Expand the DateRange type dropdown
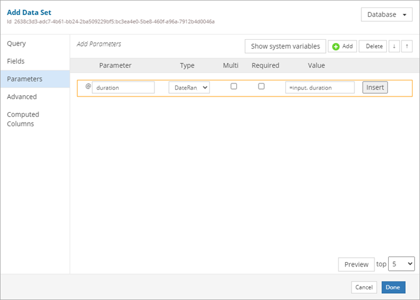Screen dimensions: 420x300 [189, 88]
